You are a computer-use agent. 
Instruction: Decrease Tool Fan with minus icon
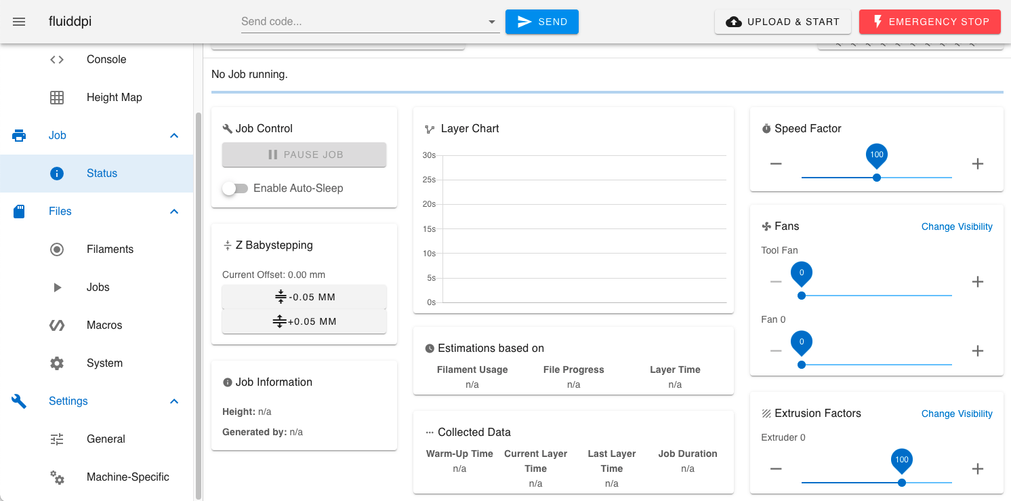pyautogui.click(x=776, y=281)
